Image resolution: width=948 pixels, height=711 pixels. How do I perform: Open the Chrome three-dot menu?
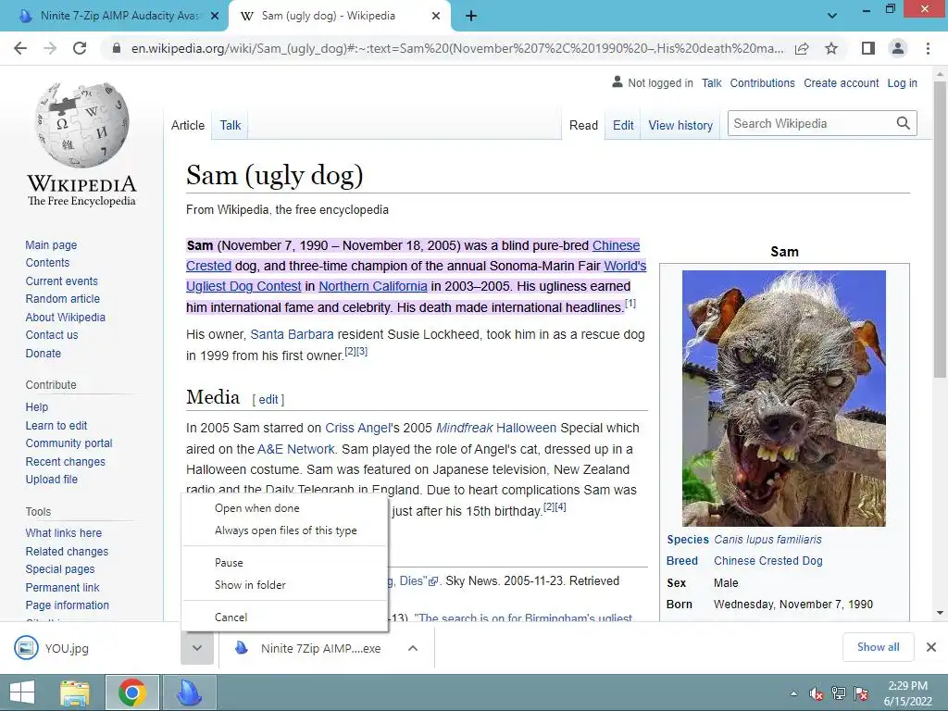tap(928, 48)
